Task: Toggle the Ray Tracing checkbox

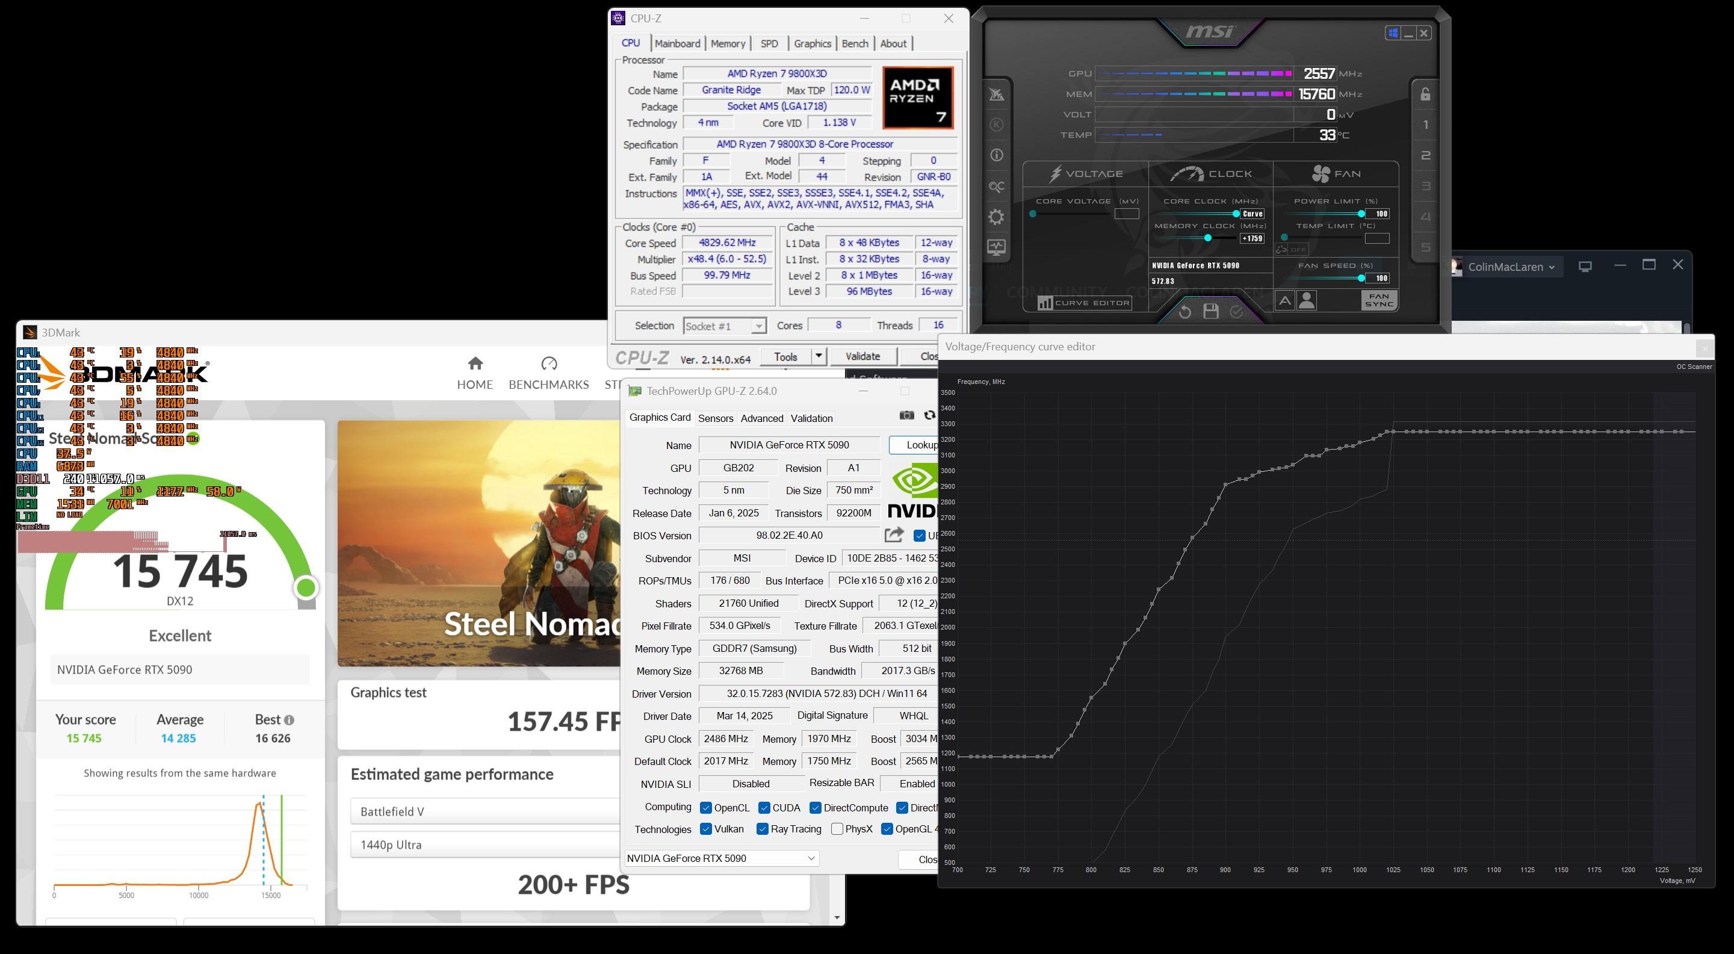Action: (763, 829)
